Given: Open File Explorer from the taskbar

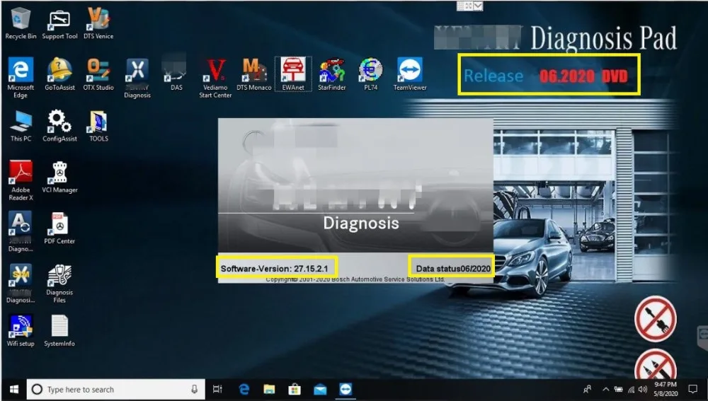Looking at the screenshot, I should pos(269,389).
